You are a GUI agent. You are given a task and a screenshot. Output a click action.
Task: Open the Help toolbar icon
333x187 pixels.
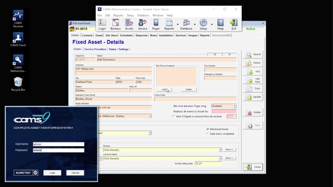point(220,25)
